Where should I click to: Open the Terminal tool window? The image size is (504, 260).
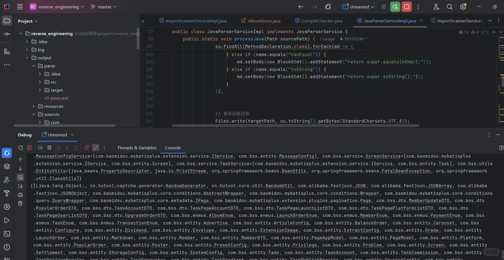tap(7, 234)
